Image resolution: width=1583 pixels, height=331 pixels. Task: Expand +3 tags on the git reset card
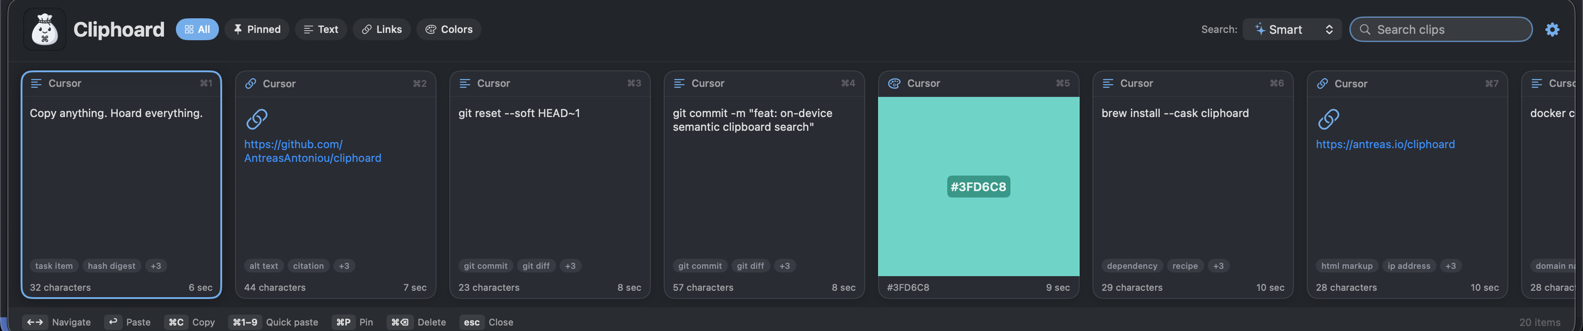(570, 266)
